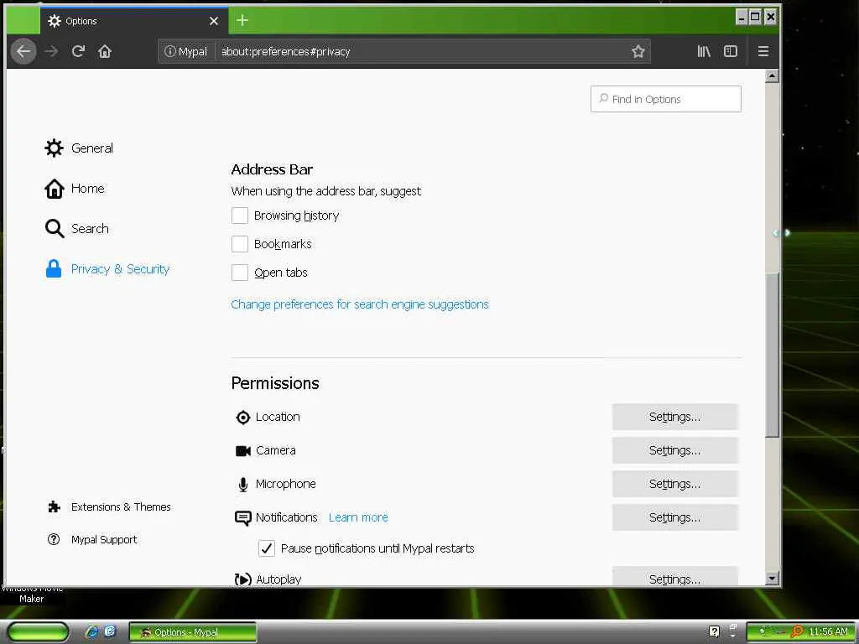Toggle the sidebar panel icon
The height and width of the screenshot is (644, 859).
[731, 51]
